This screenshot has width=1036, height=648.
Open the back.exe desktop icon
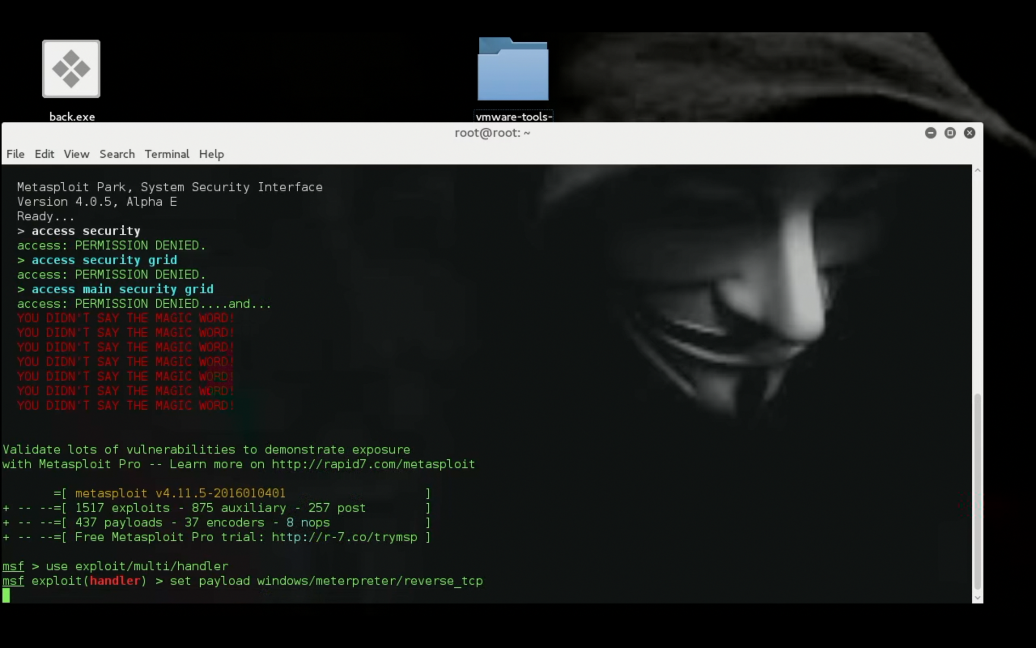[x=71, y=69]
